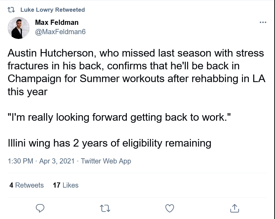Click the share upload icon

click(234, 208)
